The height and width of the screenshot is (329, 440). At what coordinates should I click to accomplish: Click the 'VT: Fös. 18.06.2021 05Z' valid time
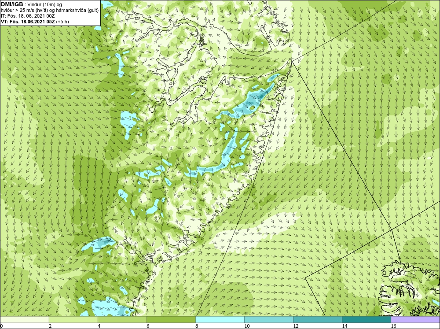pos(28,21)
